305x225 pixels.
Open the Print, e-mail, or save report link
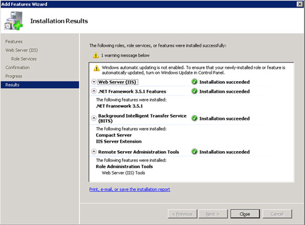pyautogui.click(x=130, y=190)
